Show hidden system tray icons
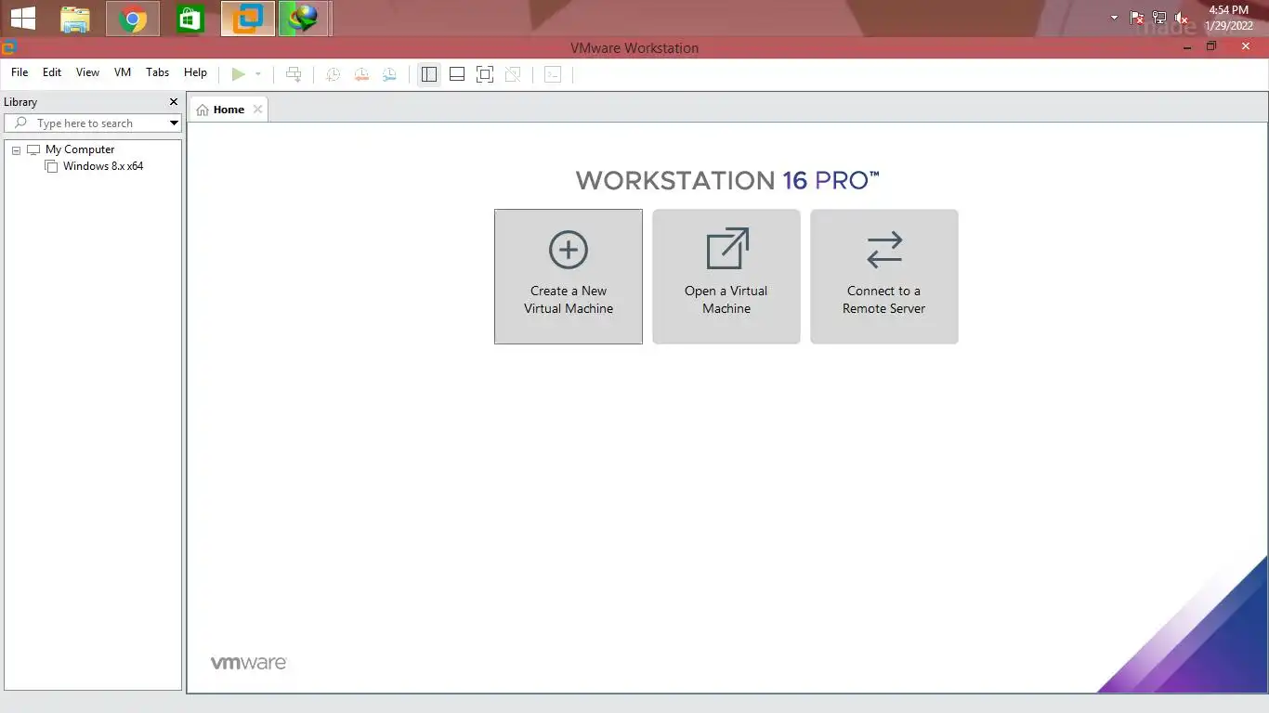Viewport: 1269px width, 713px height. (1115, 18)
